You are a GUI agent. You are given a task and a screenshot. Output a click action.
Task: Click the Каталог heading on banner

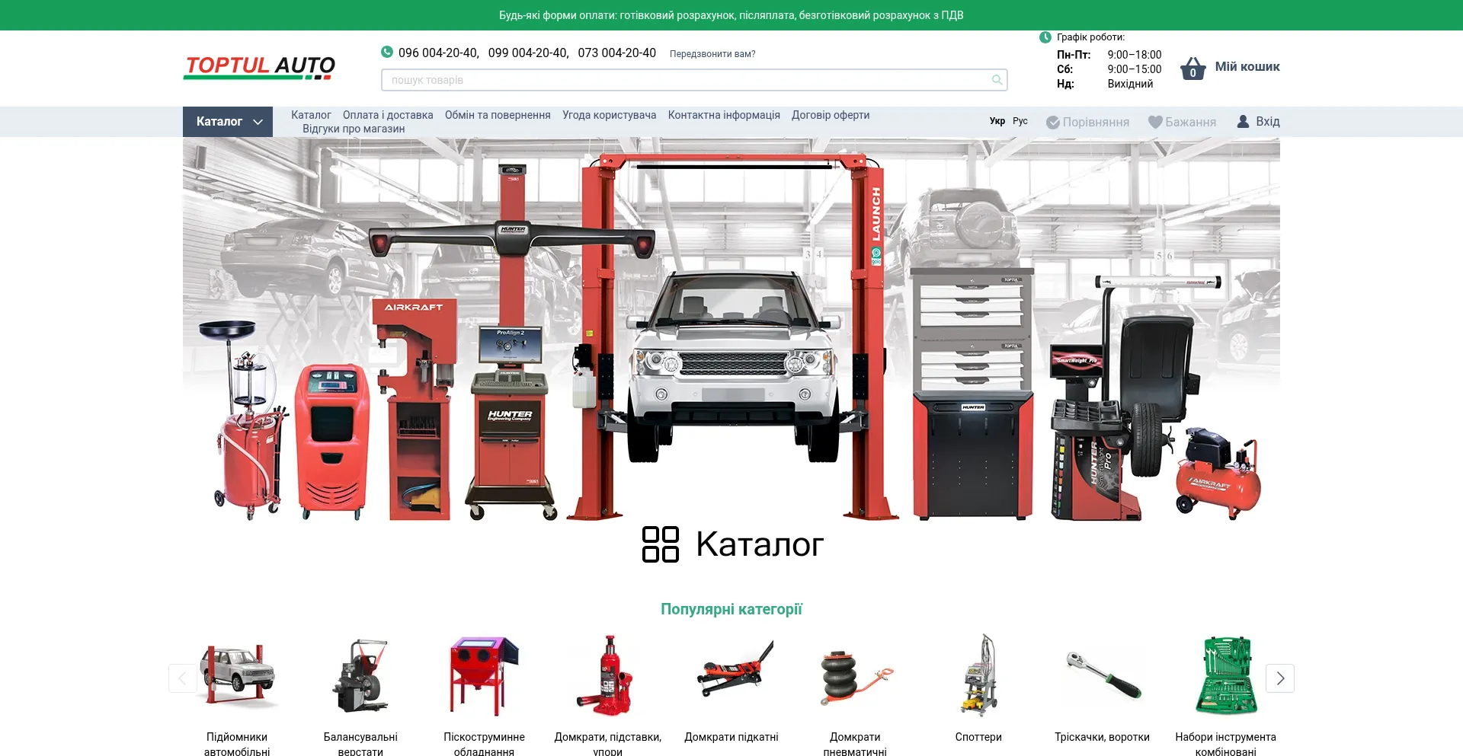tap(760, 545)
